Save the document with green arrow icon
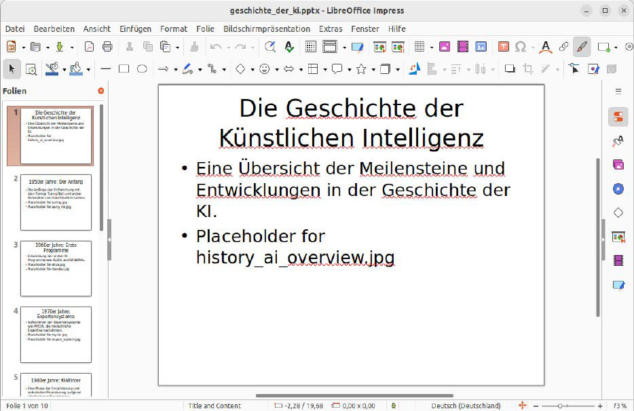The width and height of the screenshot is (634, 411). pyautogui.click(x=60, y=47)
